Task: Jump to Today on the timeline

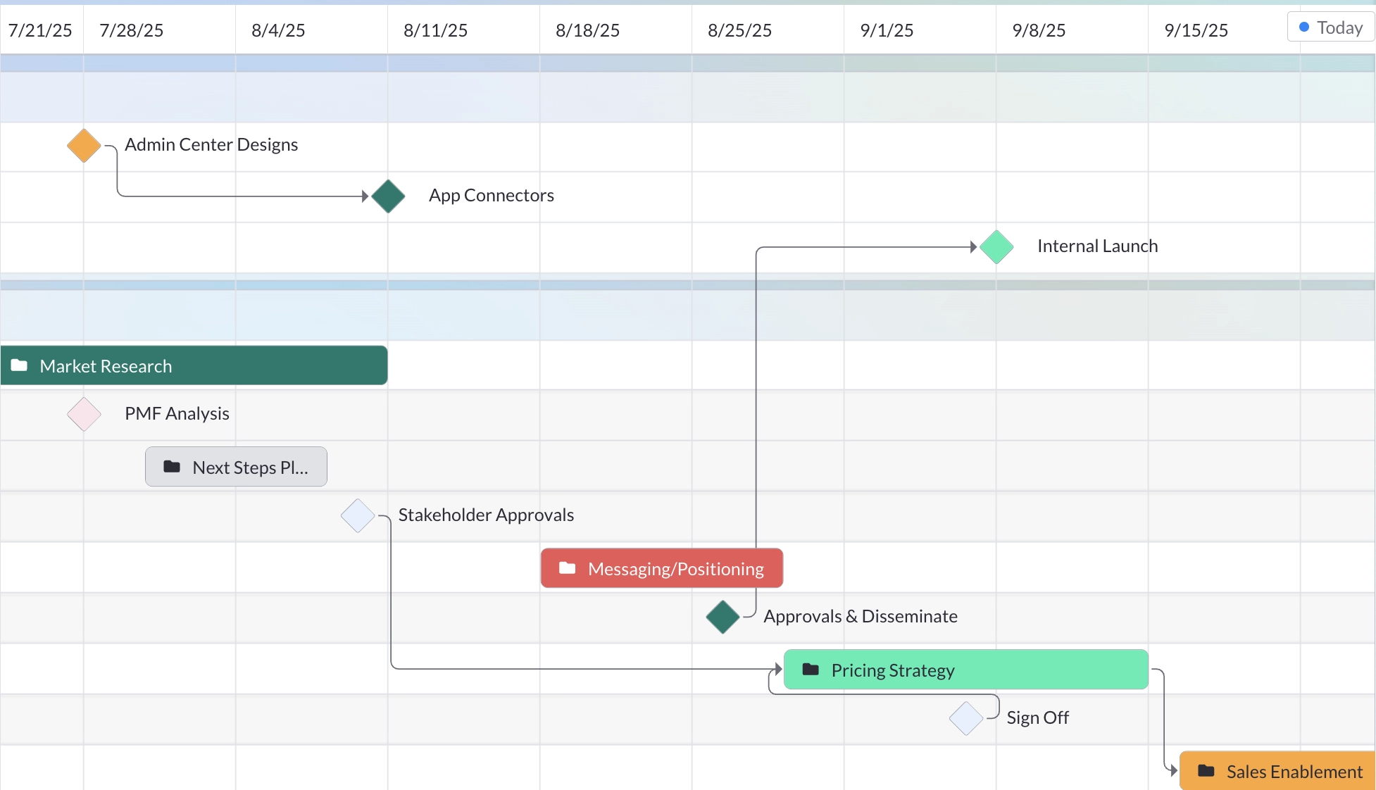Action: (1331, 27)
